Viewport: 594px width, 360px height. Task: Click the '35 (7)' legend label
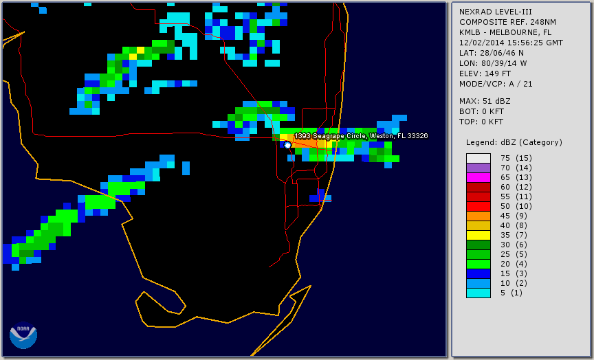pyautogui.click(x=514, y=235)
